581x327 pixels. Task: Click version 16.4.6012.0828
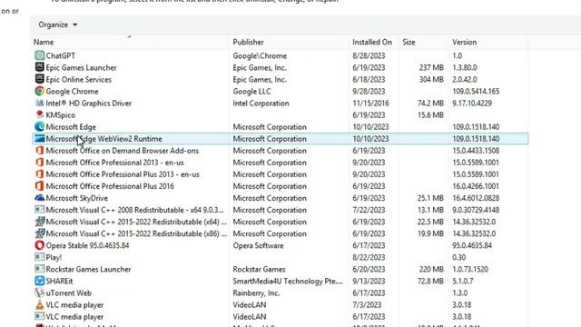click(x=476, y=198)
